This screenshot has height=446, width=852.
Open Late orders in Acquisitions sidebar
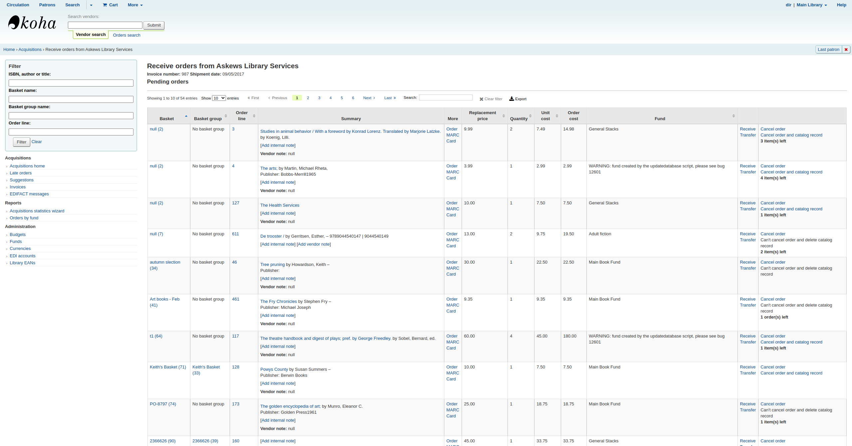21,173
